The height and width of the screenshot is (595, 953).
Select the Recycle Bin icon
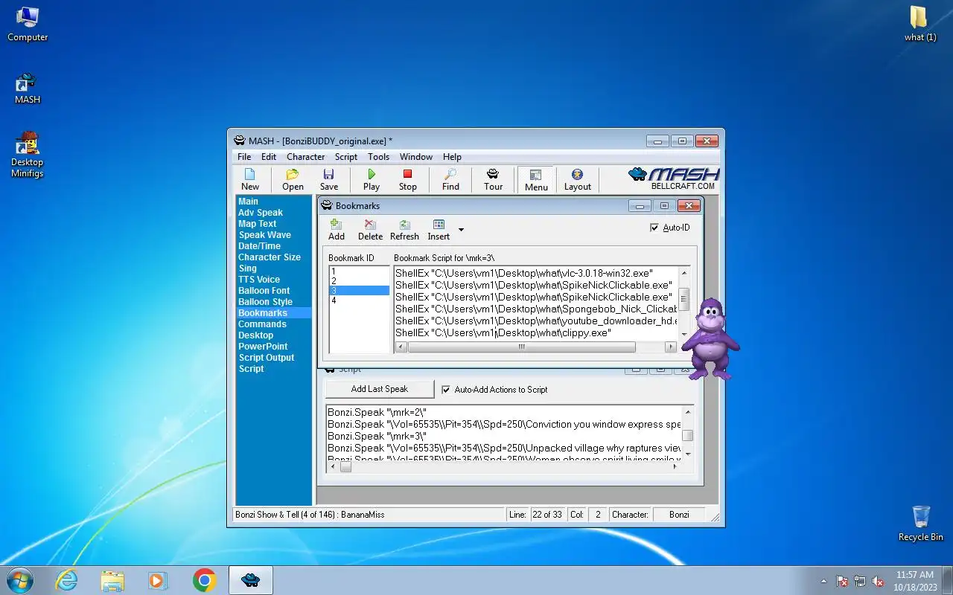coord(921,524)
